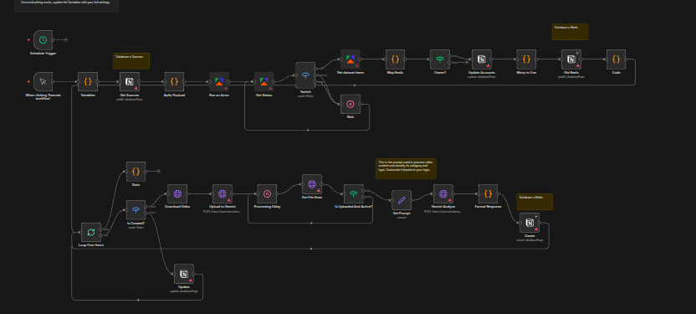Select the Download Video HTTP node
696x314 pixels.
point(177,194)
